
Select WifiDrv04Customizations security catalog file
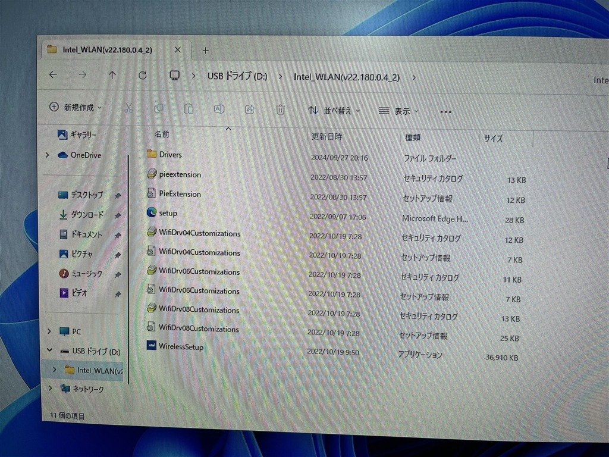pyautogui.click(x=194, y=233)
